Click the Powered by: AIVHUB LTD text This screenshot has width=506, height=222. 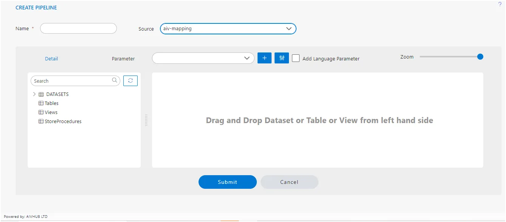pos(26,217)
